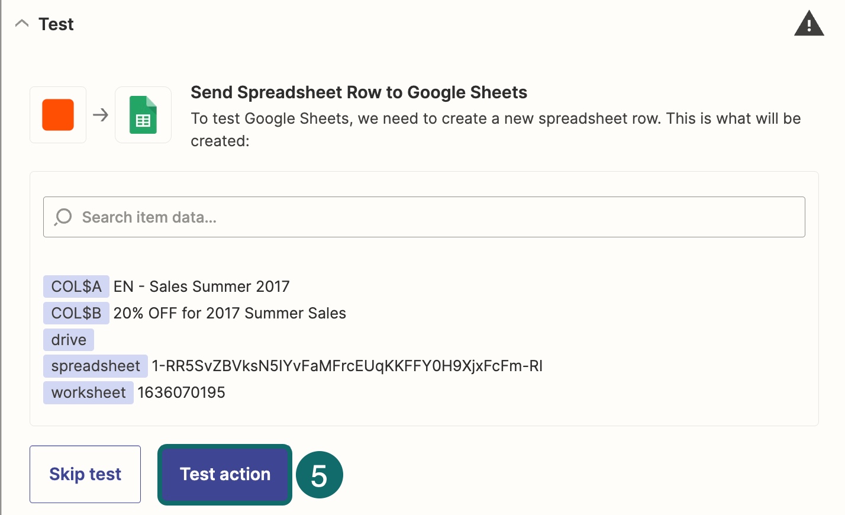Click the drive field tag
The width and height of the screenshot is (845, 515).
69,340
